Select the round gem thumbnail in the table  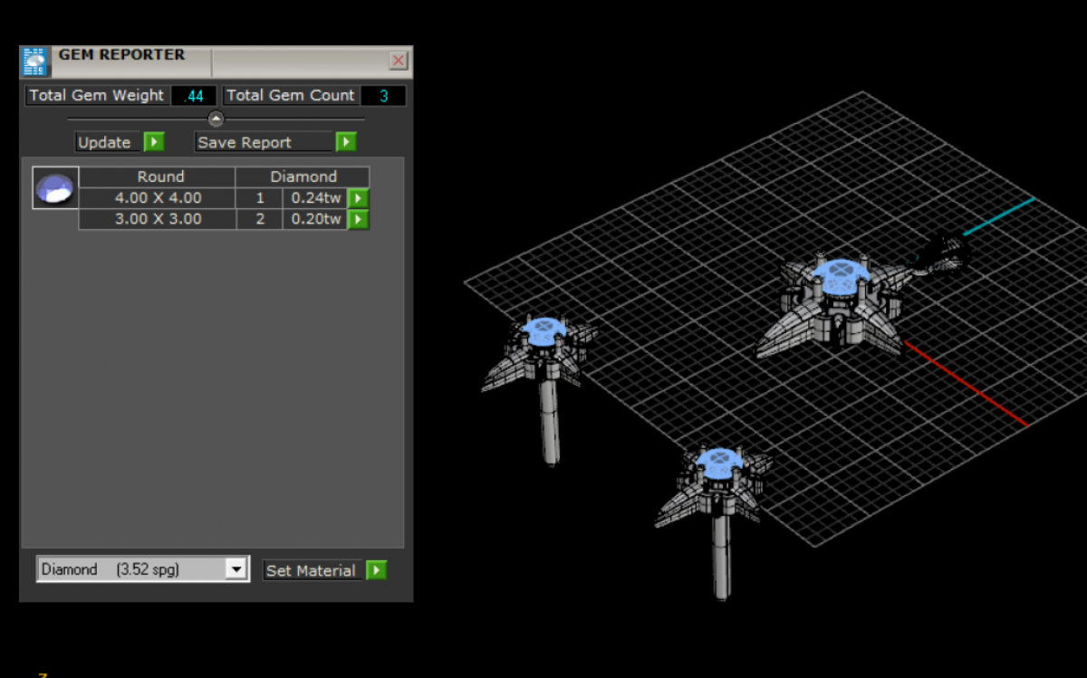[55, 188]
